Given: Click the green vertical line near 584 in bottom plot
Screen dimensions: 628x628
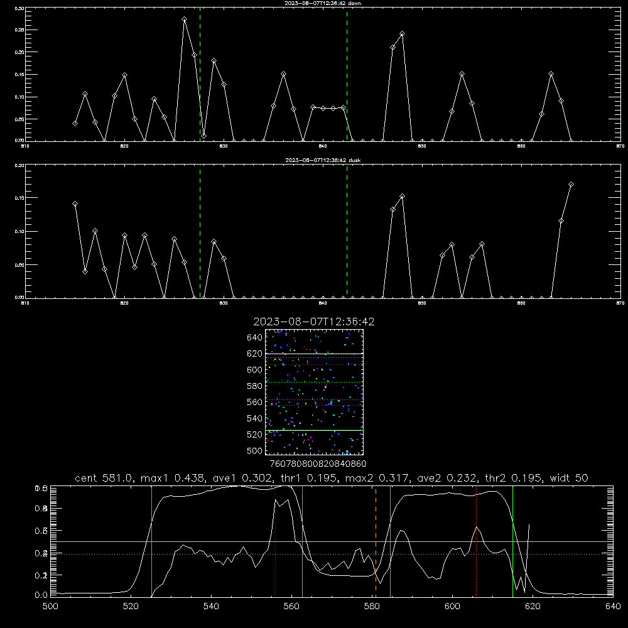Looking at the screenshot, I should point(390,541).
